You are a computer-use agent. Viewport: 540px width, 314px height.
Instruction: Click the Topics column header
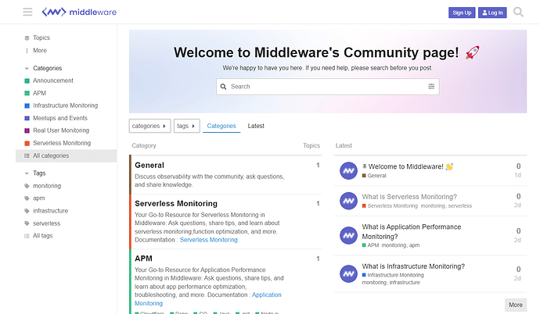coord(311,145)
